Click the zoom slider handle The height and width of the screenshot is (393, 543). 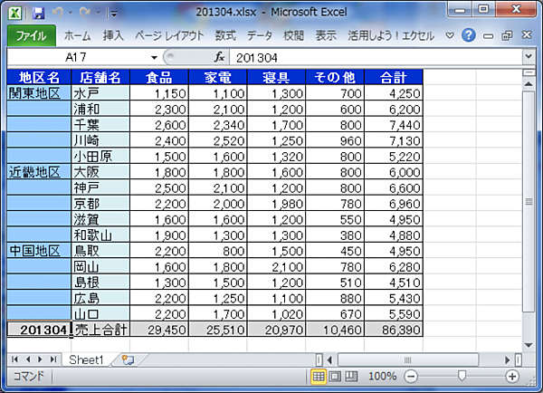(462, 376)
